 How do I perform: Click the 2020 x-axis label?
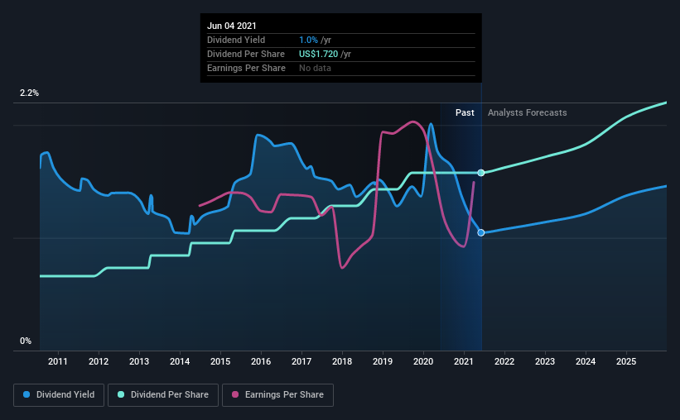pyautogui.click(x=423, y=361)
